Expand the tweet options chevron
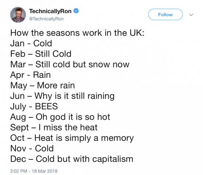 [191, 15]
